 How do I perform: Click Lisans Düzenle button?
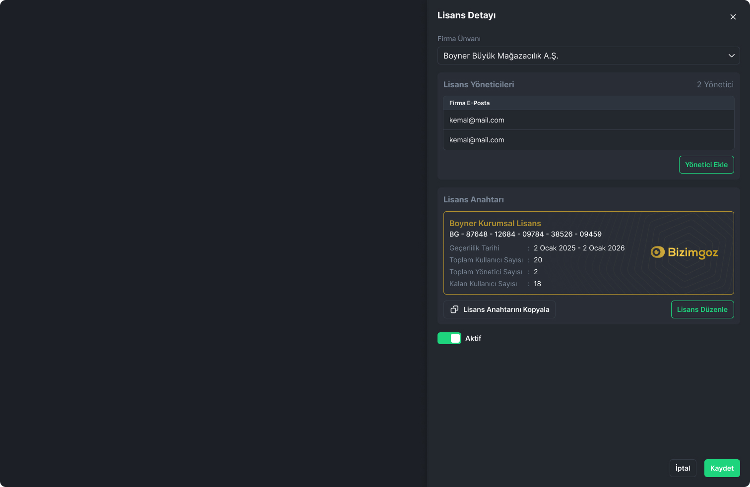702,309
